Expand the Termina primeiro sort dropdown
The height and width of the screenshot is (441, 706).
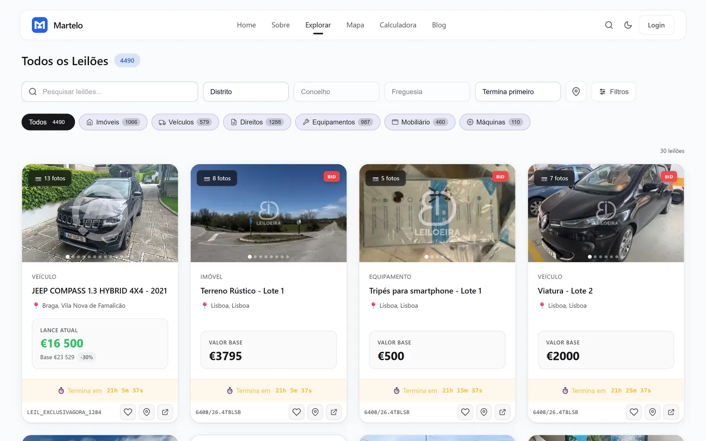coord(518,92)
